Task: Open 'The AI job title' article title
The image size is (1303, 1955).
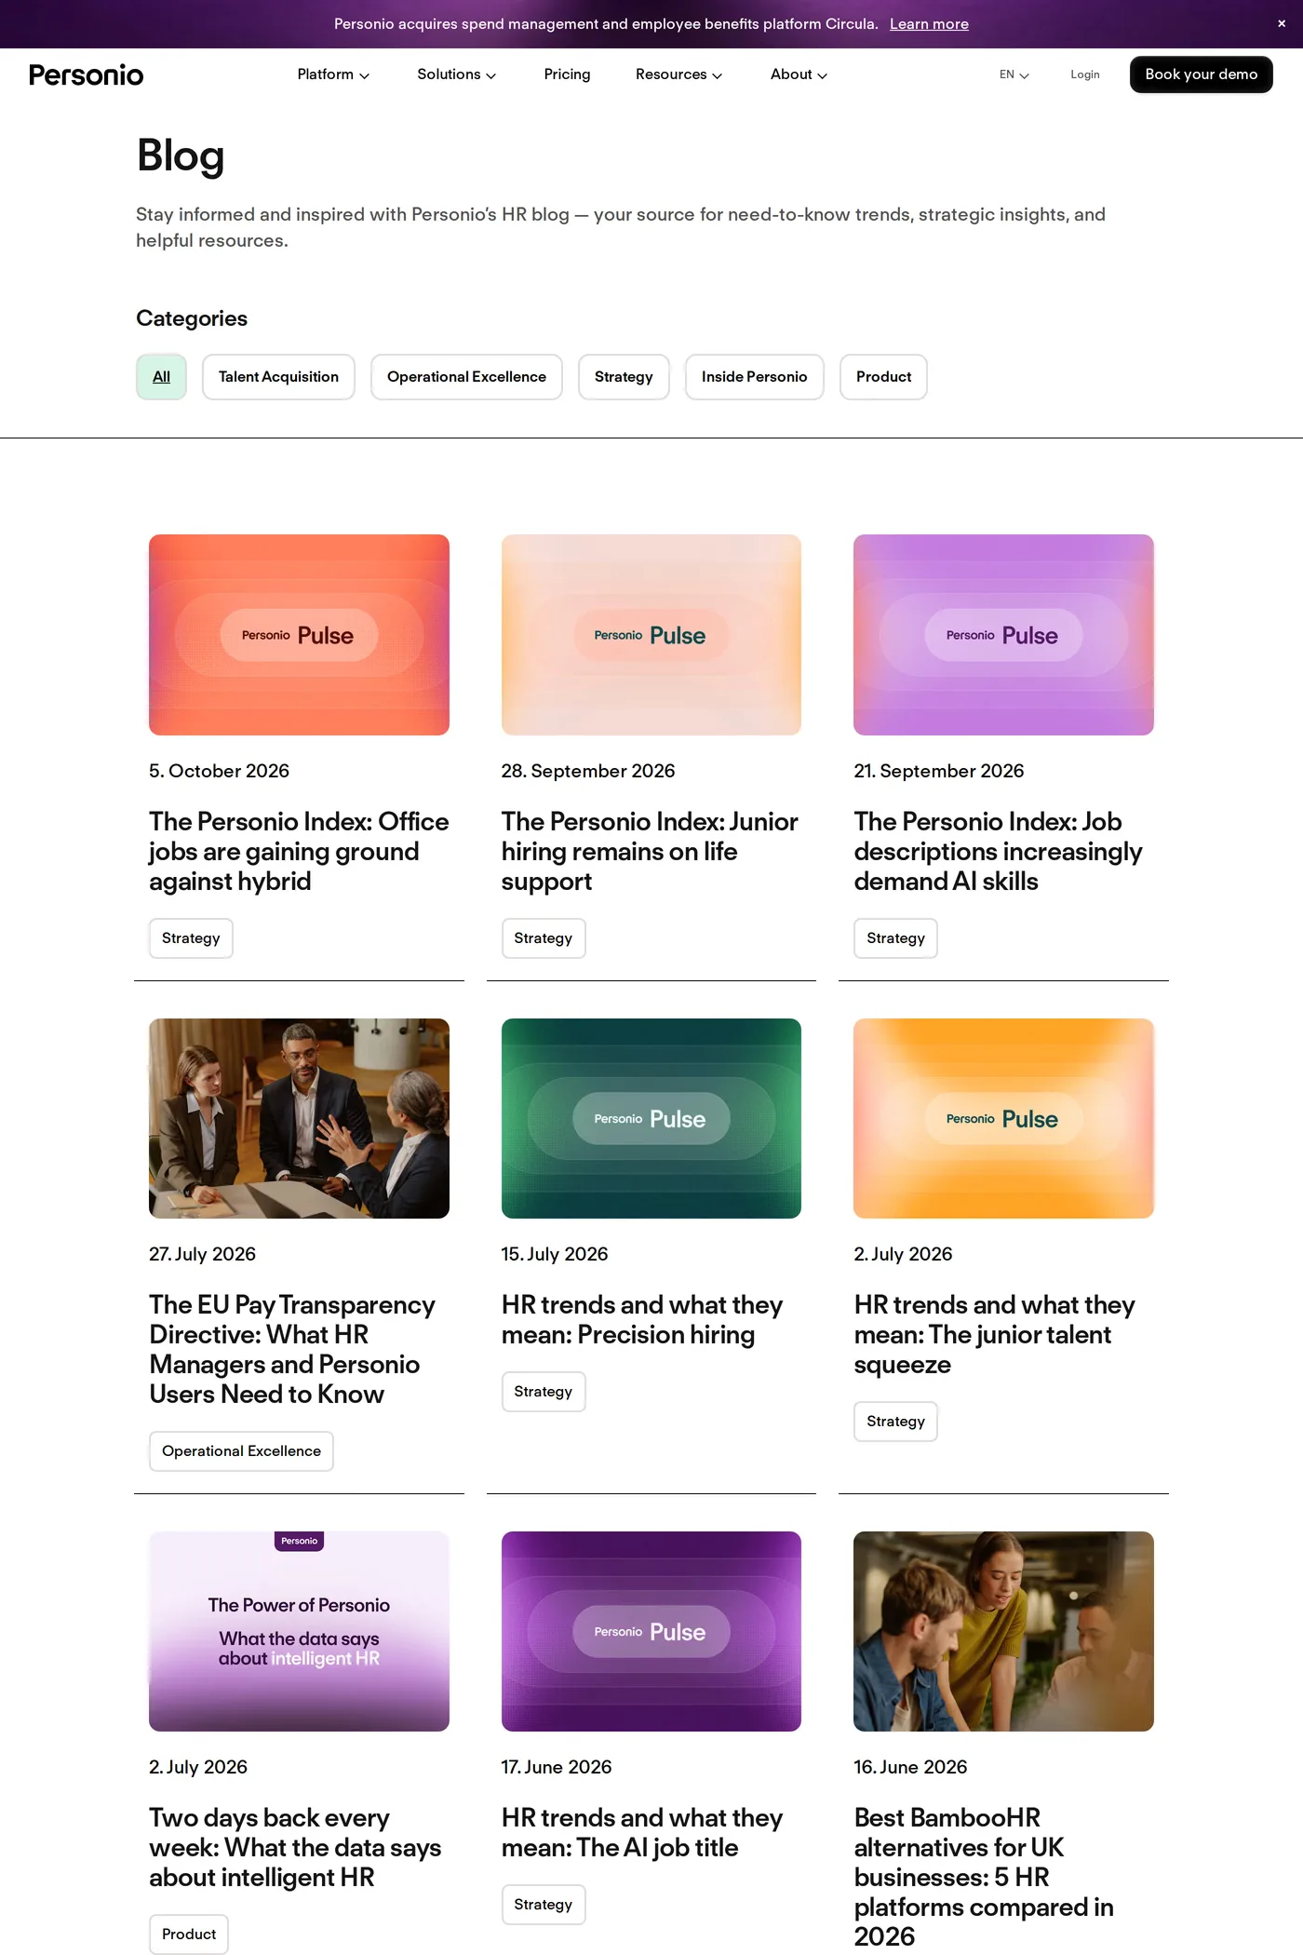Action: (642, 1833)
